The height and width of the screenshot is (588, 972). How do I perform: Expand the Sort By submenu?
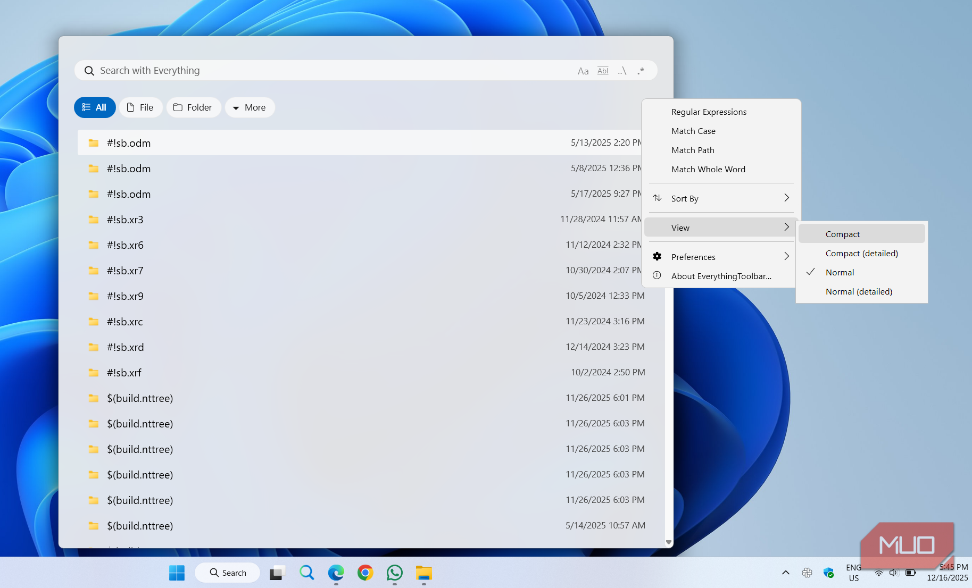[x=721, y=198]
